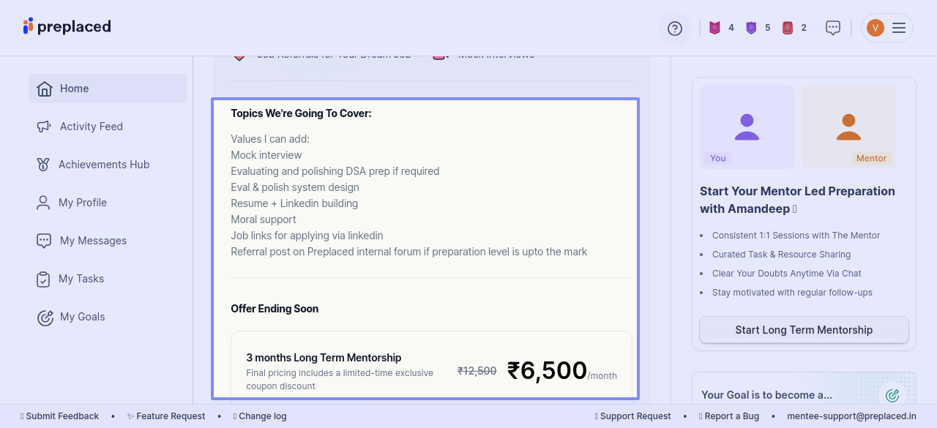Open My Goals in sidebar
Screen dimensions: 937x428
tap(82, 317)
